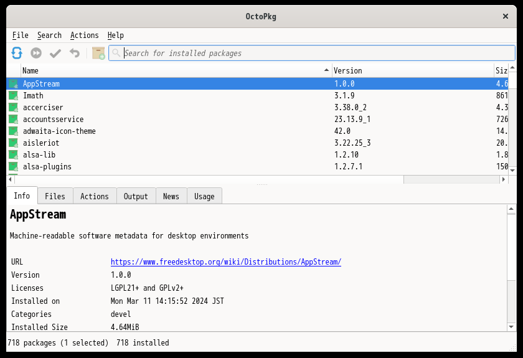Select the accountsservice package row
Screen dimensions: 523x358
[257, 120]
